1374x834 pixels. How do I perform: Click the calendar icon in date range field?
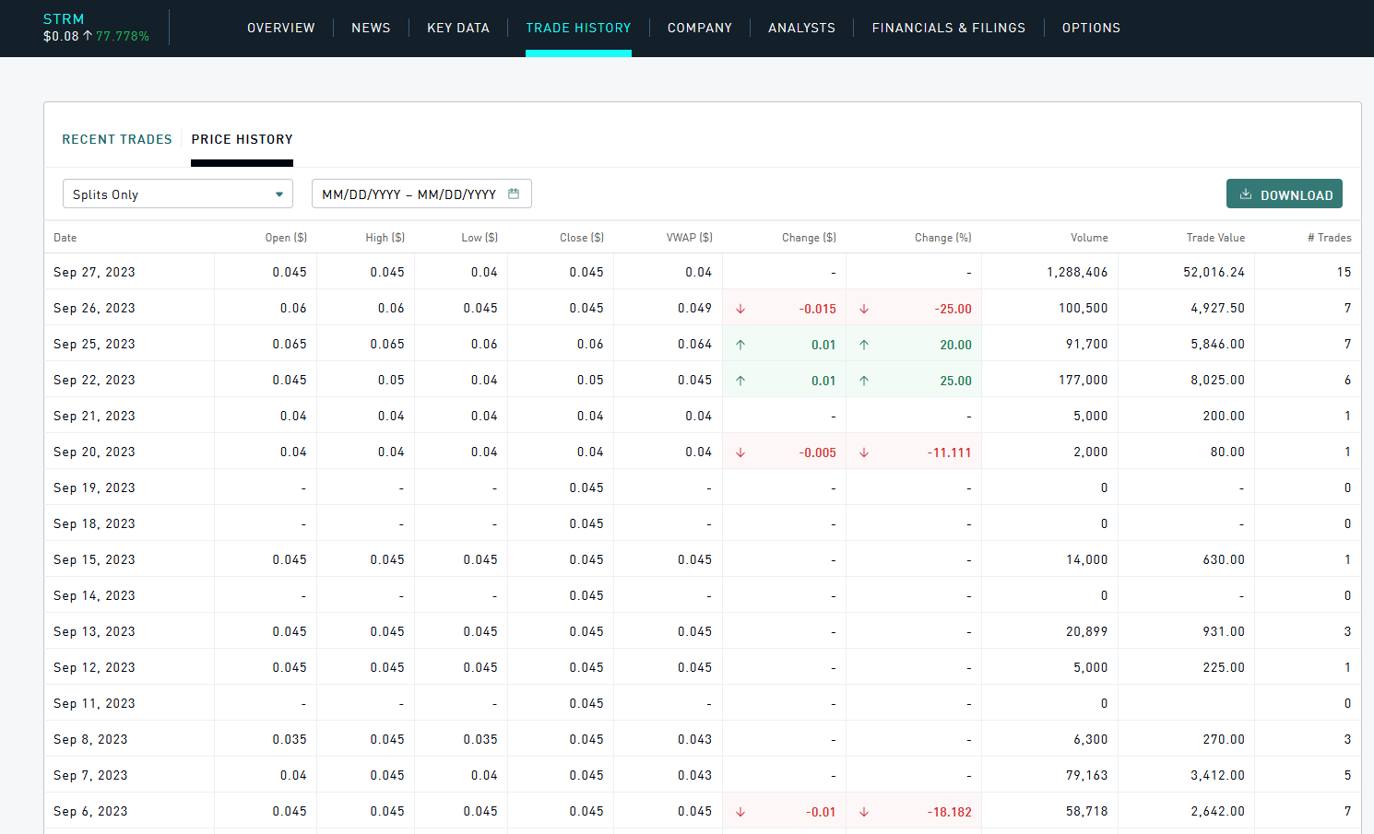pyautogui.click(x=514, y=194)
